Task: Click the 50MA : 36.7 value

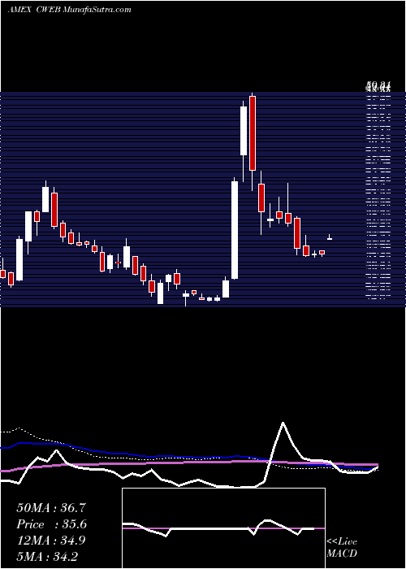Action: 51,508
